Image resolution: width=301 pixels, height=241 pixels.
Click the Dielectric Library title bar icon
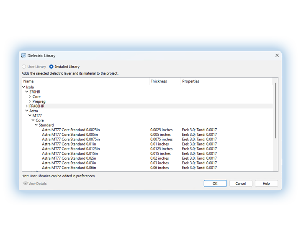pyautogui.click(x=23, y=55)
